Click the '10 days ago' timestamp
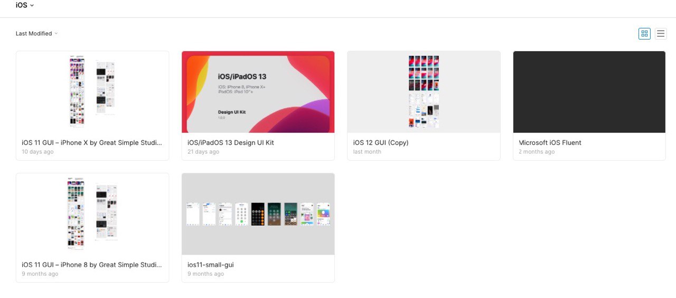This screenshot has height=298, width=676. pyautogui.click(x=37, y=152)
